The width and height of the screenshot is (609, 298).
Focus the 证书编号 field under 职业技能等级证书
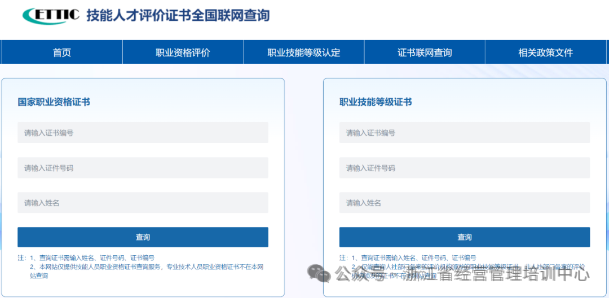(x=464, y=133)
